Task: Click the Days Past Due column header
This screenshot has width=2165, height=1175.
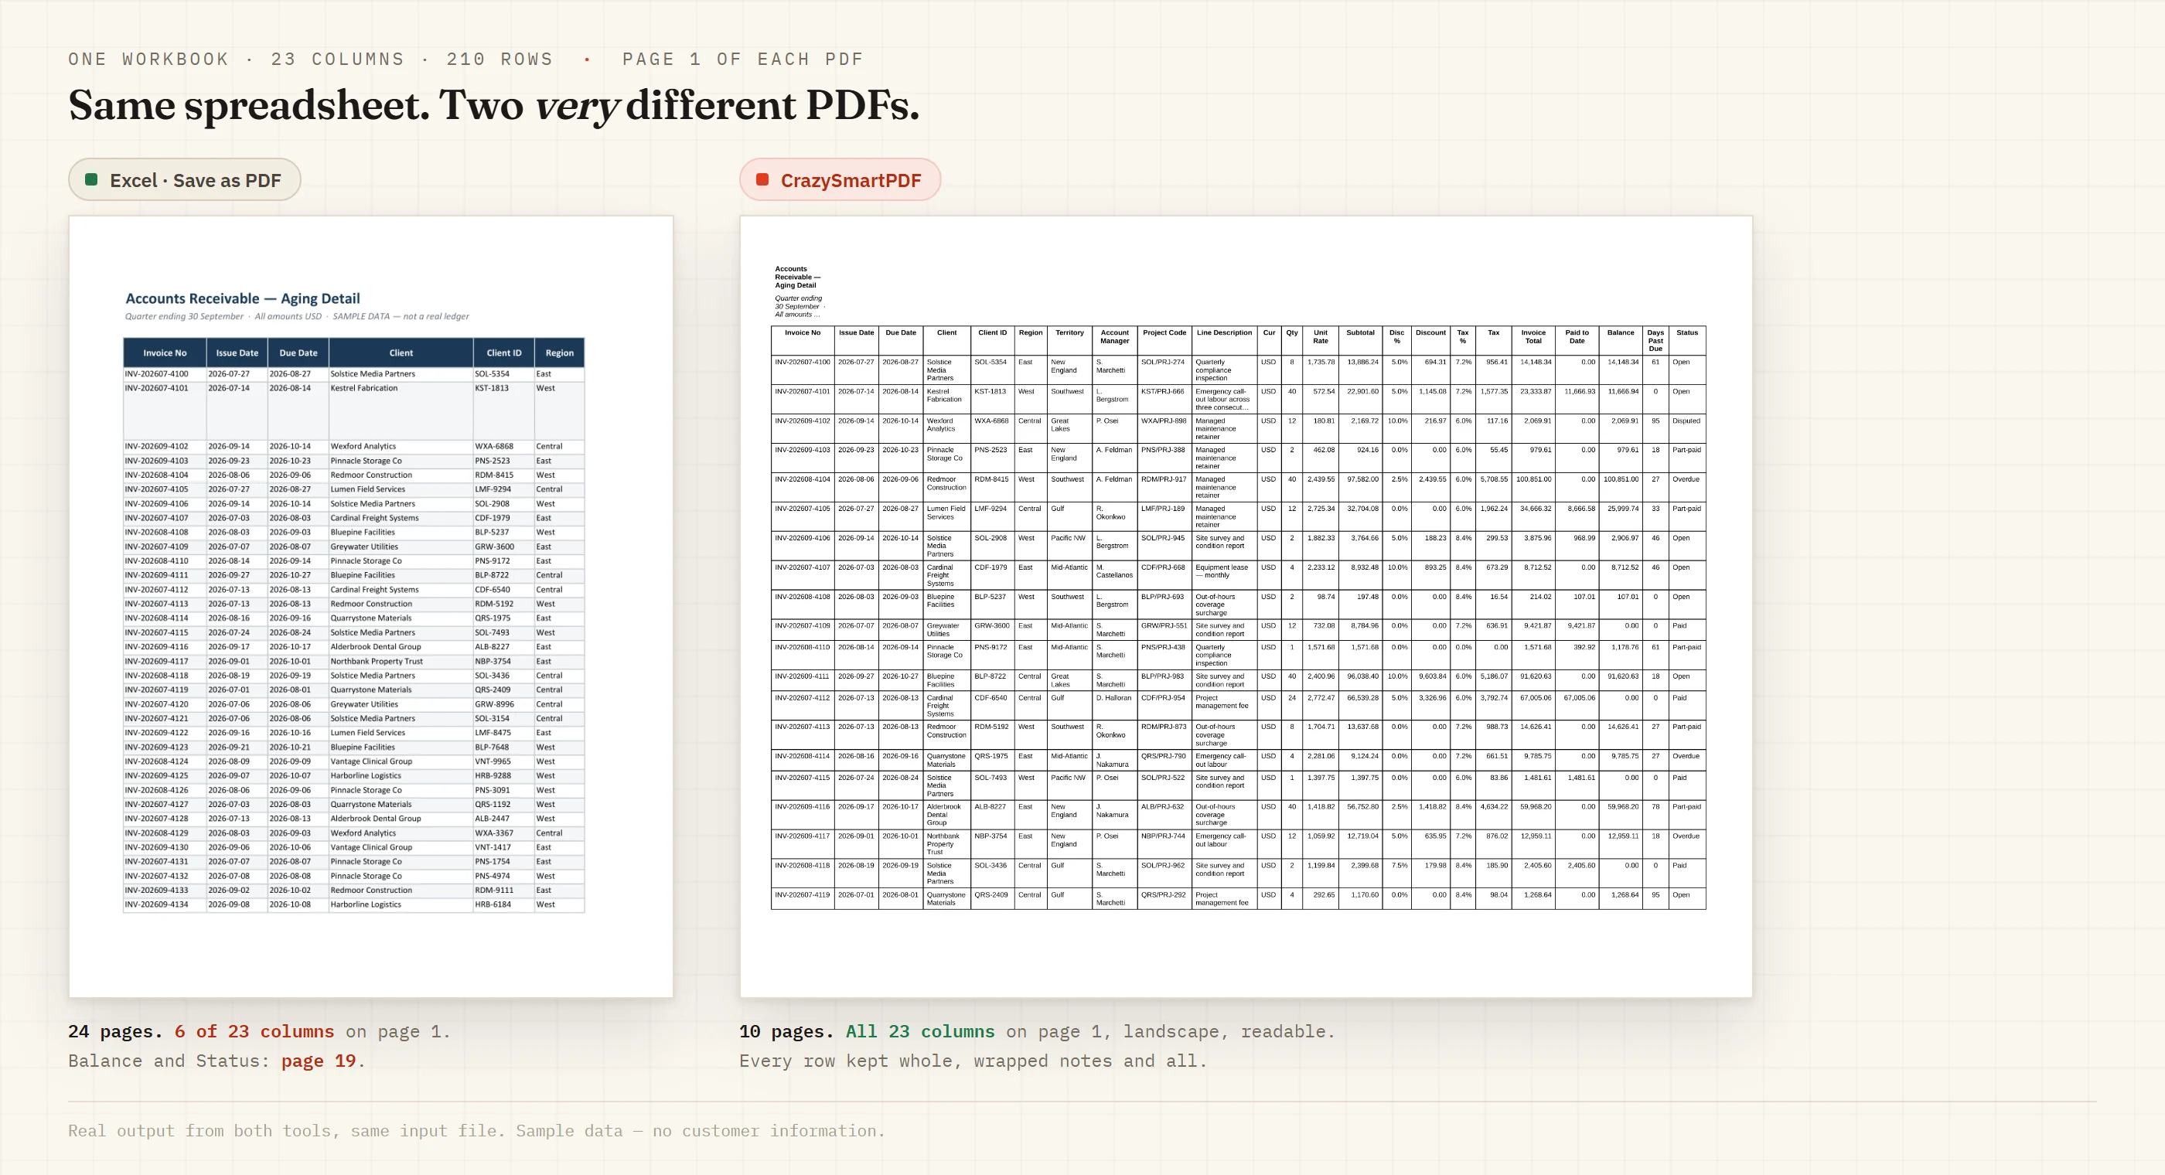Action: pos(1655,340)
